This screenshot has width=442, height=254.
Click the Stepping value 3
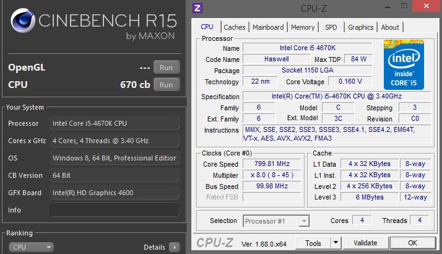[x=415, y=107]
